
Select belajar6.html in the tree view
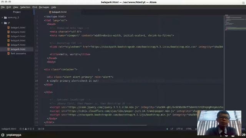18,49
